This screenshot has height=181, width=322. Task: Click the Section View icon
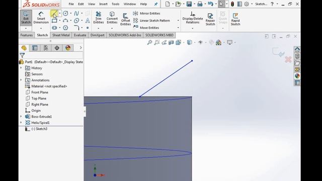(171, 42)
